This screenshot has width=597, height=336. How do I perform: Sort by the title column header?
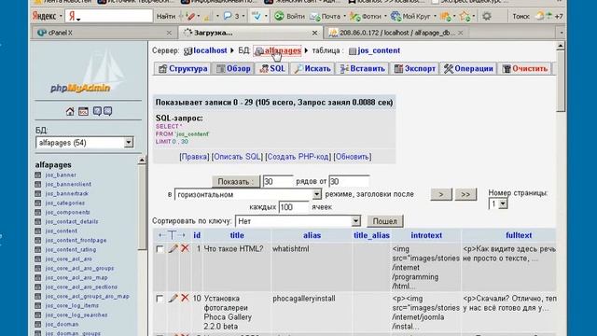[237, 235]
